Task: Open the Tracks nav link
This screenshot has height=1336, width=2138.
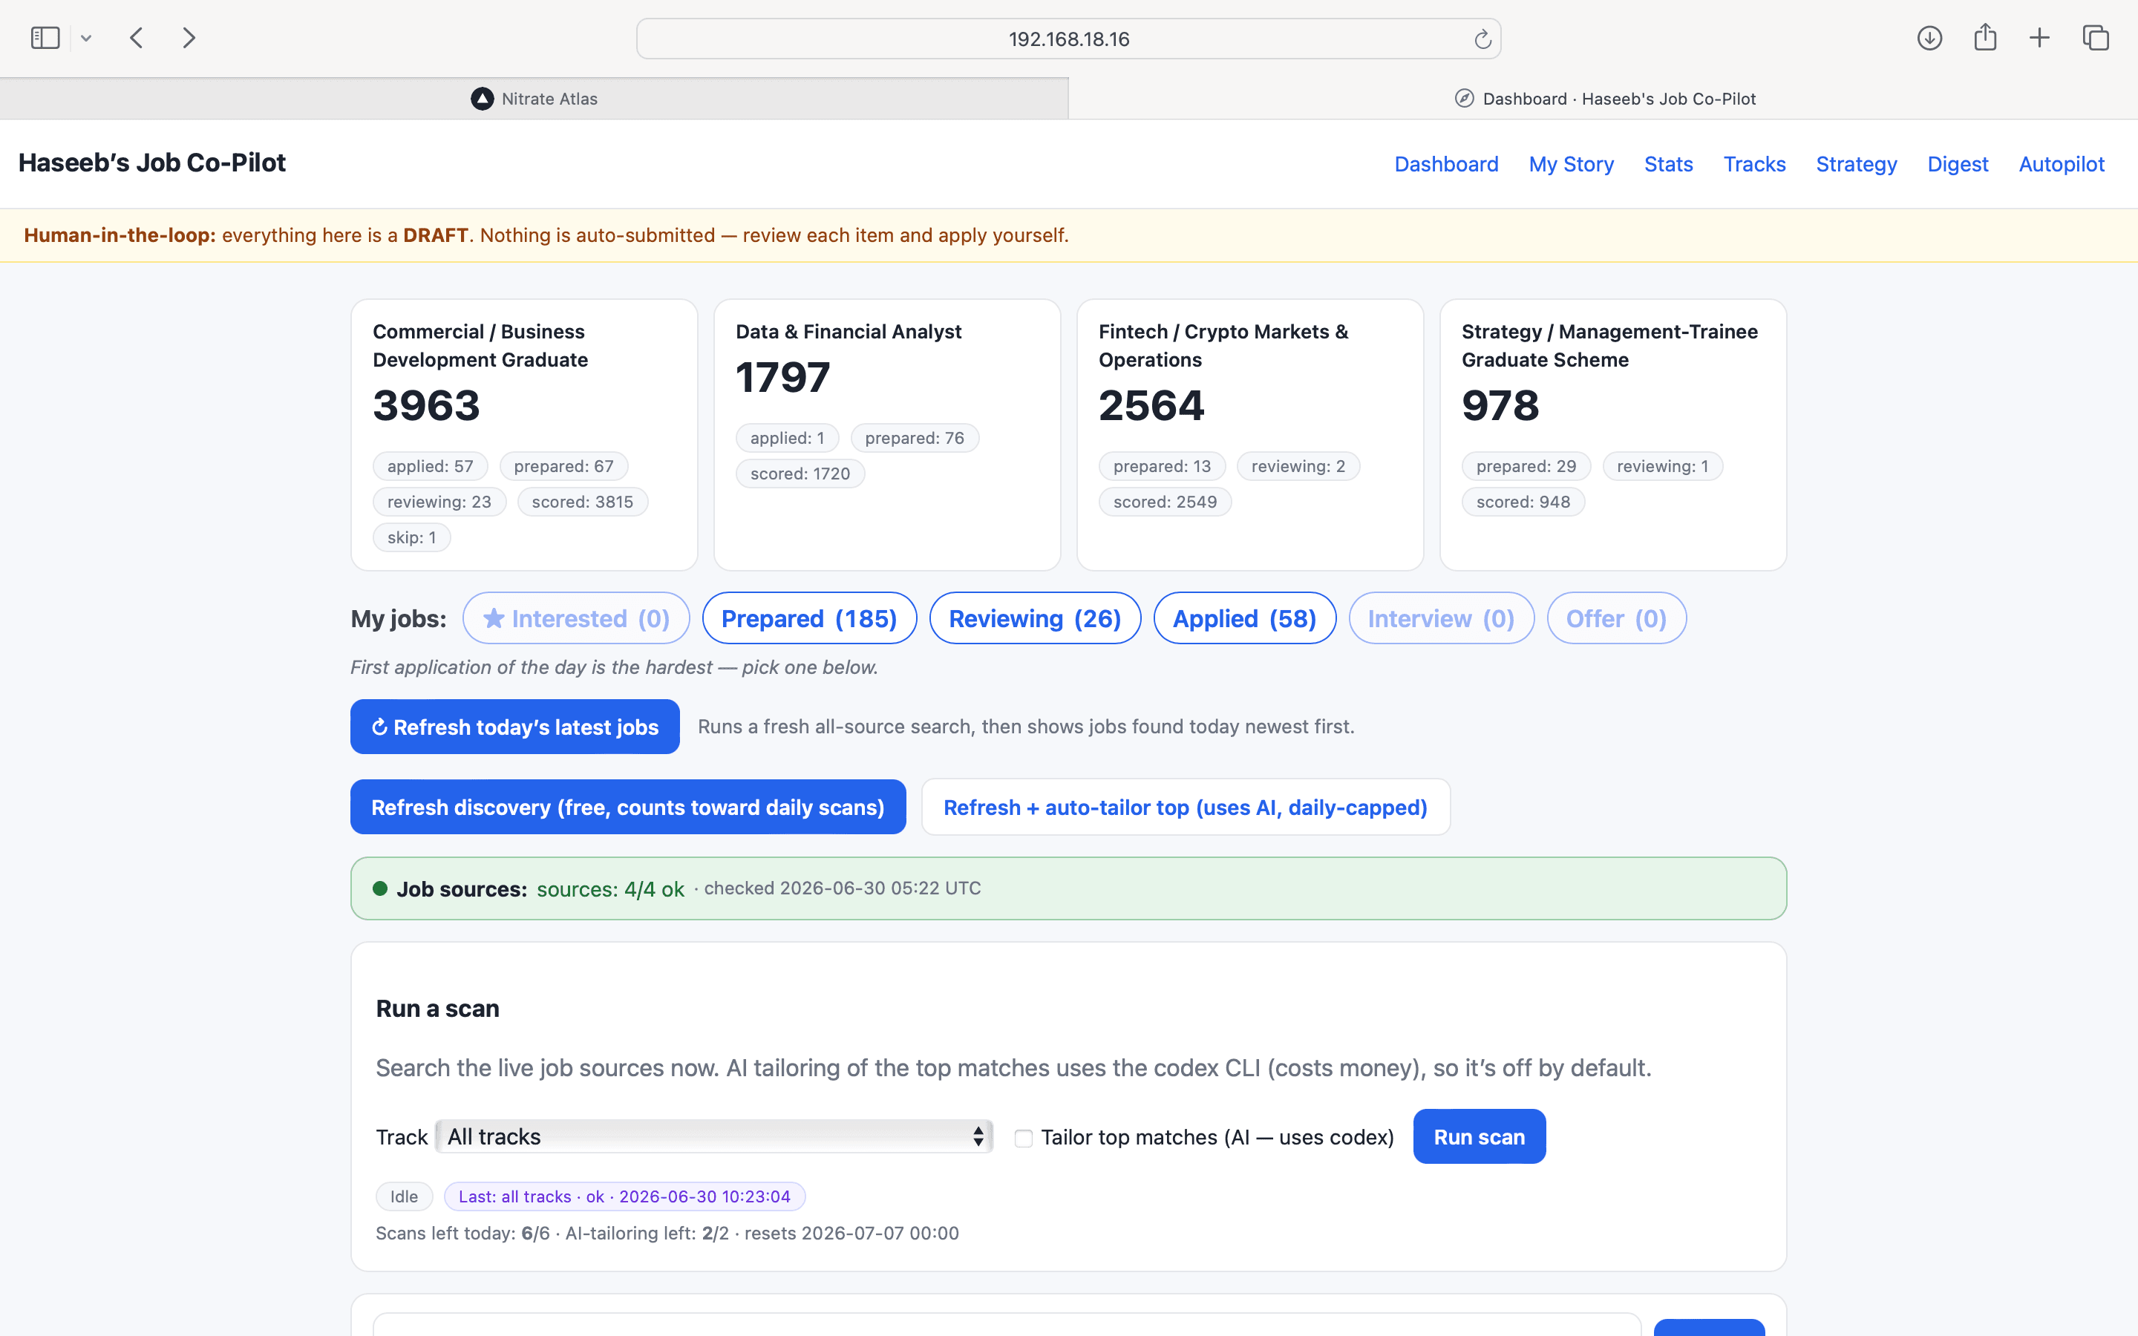Action: pos(1755,164)
